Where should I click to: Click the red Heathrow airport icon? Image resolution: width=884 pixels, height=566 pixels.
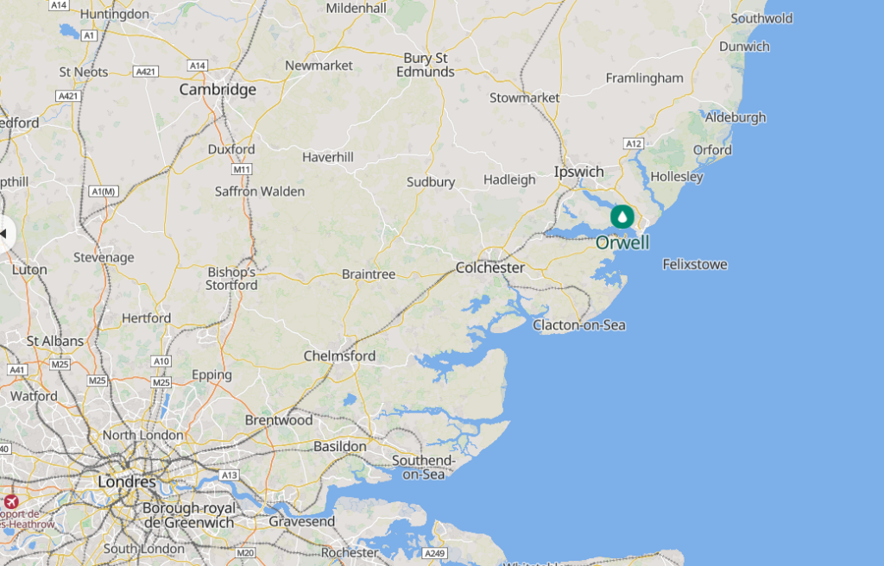10,501
